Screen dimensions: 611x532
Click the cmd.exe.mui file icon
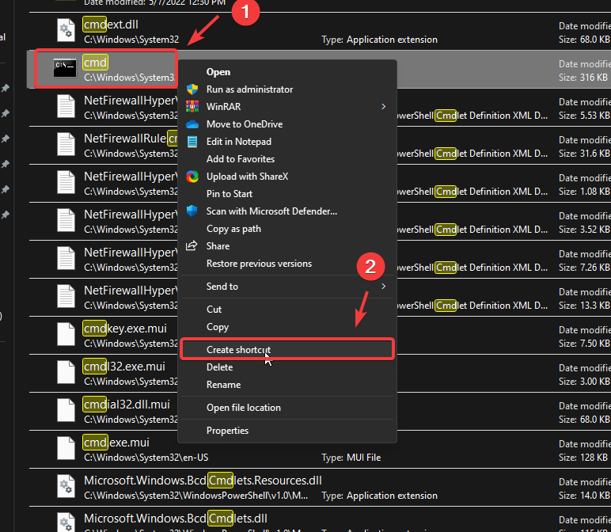(x=66, y=448)
